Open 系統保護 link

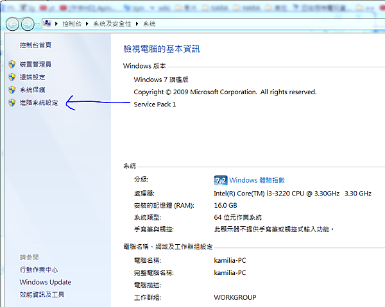tap(33, 90)
